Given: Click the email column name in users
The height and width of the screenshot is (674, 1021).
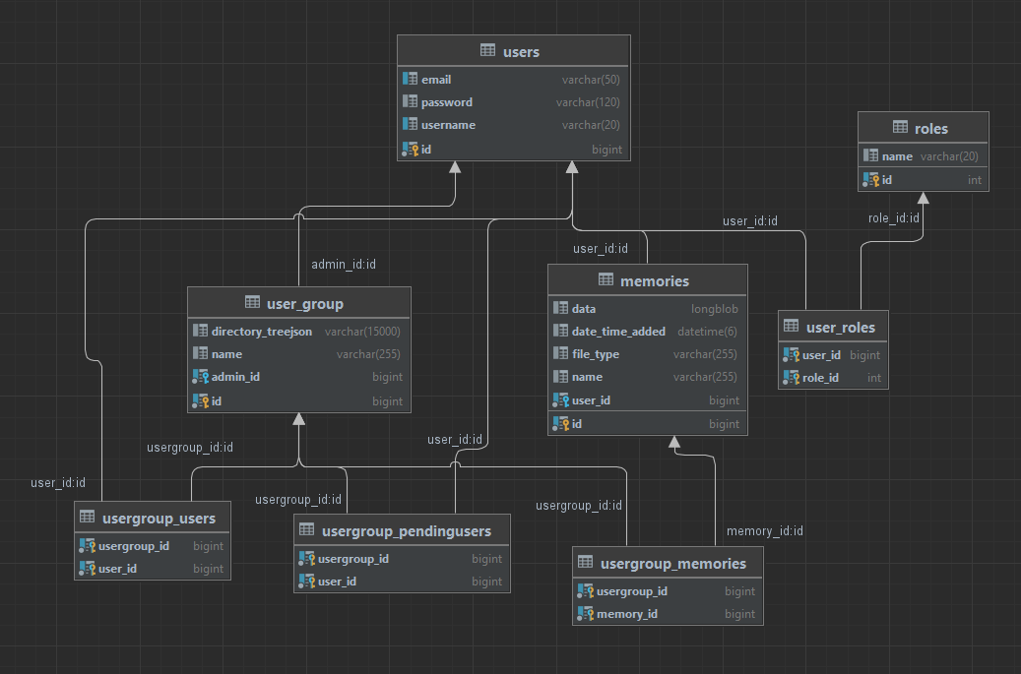Looking at the screenshot, I should click(x=436, y=80).
